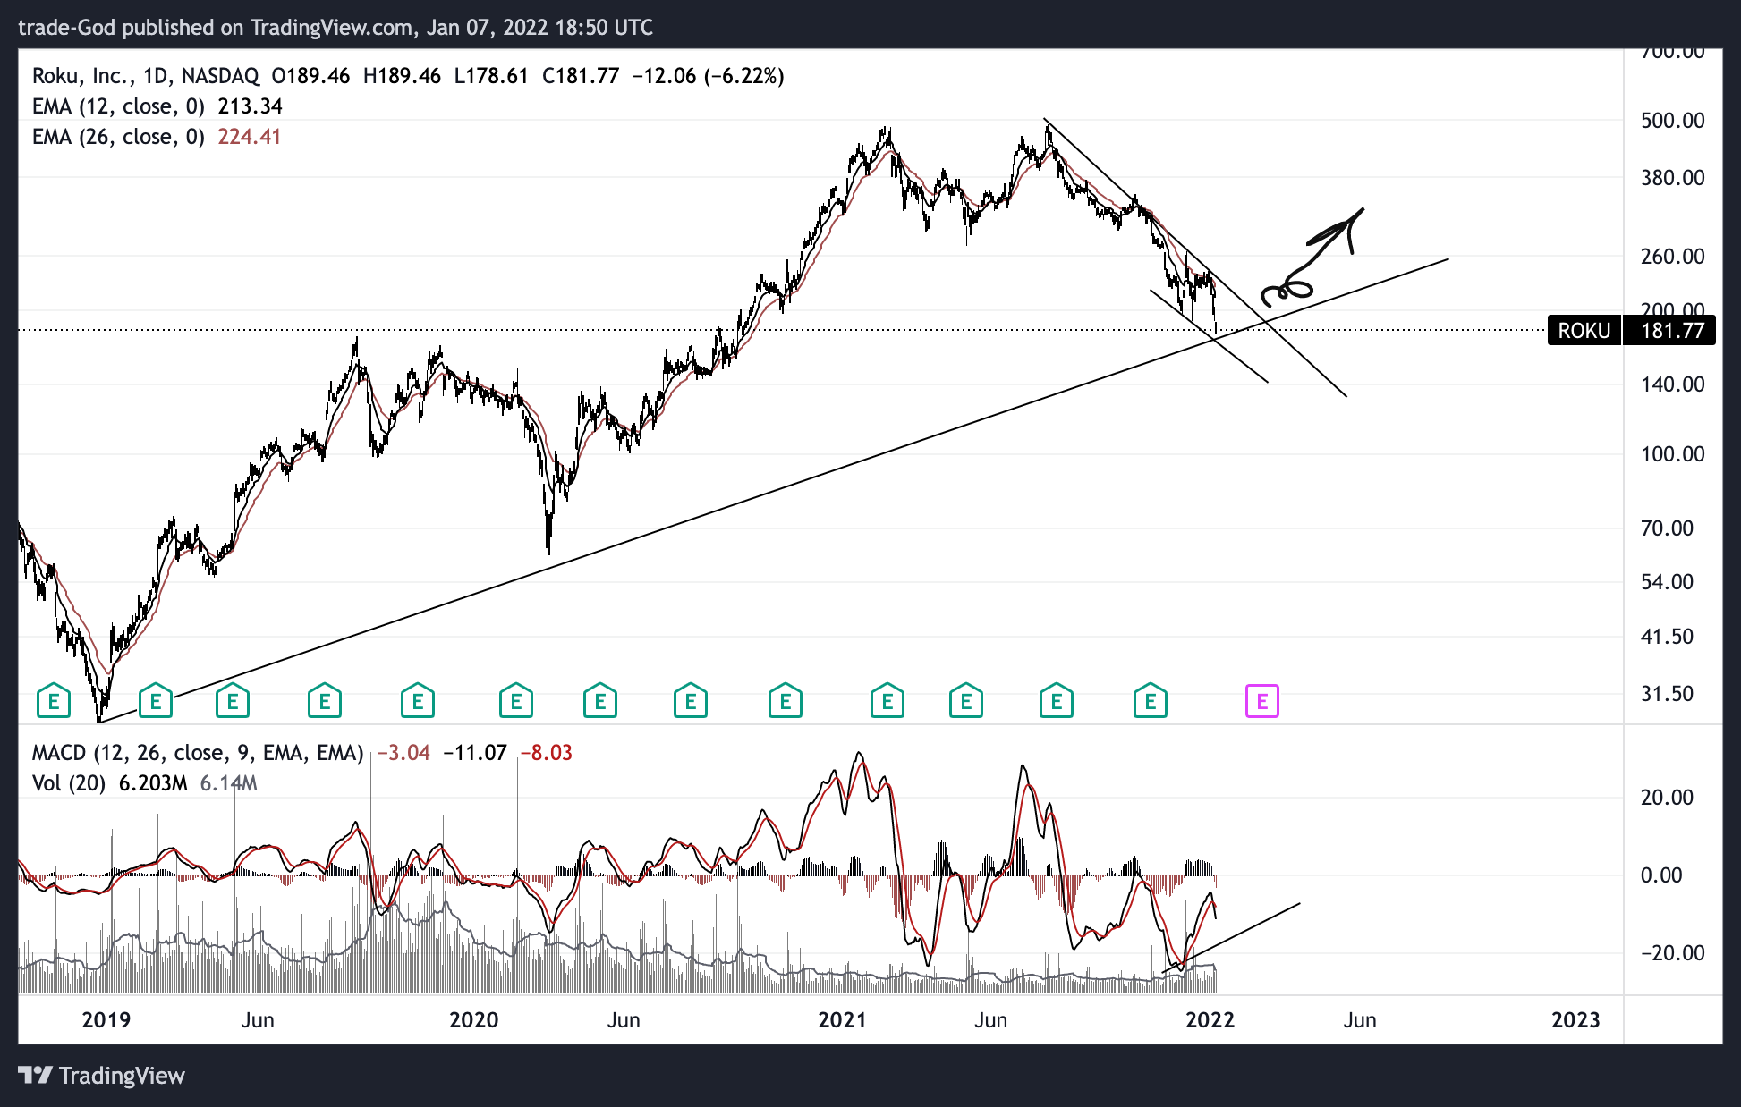Screen dimensions: 1741x1107
Task: Click the 2019 time axis label
Action: click(106, 1019)
